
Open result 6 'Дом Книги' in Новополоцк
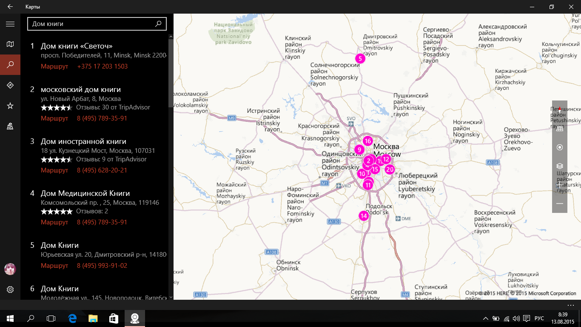pyautogui.click(x=60, y=289)
